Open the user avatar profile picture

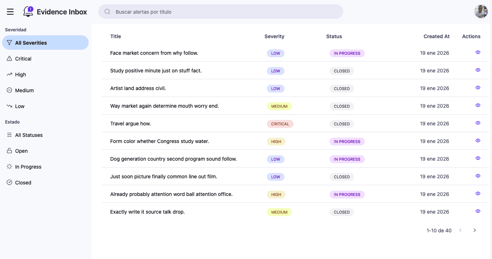481,12
